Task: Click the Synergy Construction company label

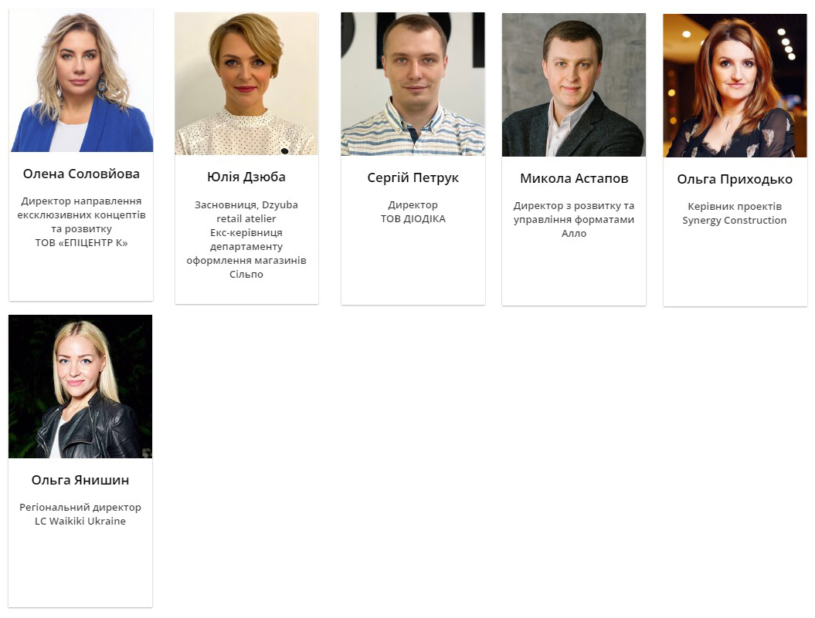Action: (x=735, y=220)
